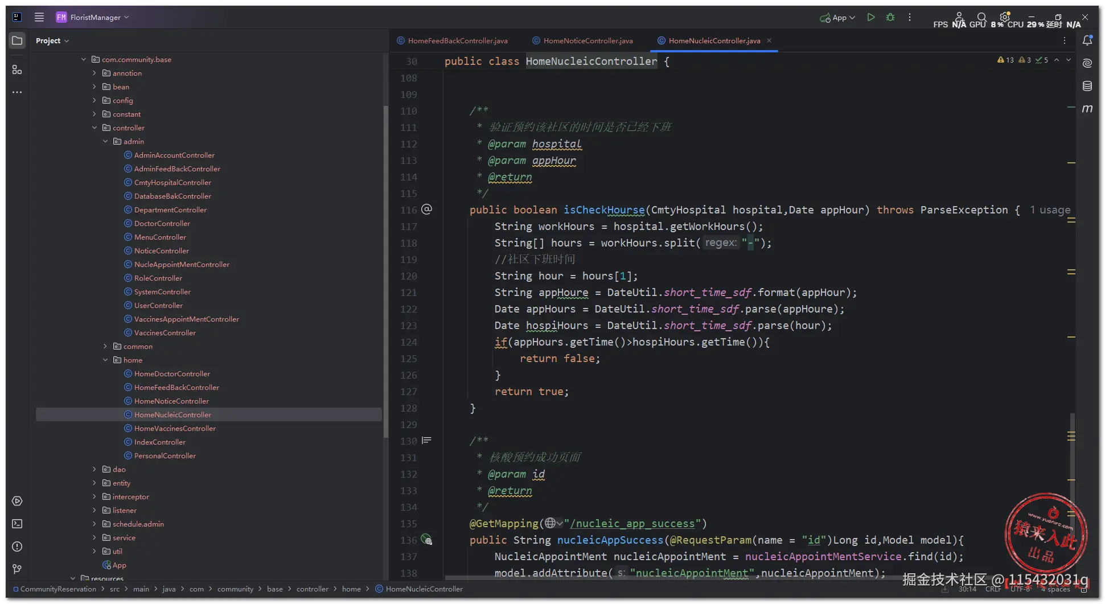1105x604 pixels.
Task: Select DatabaseBakController in project tree
Action: point(172,196)
